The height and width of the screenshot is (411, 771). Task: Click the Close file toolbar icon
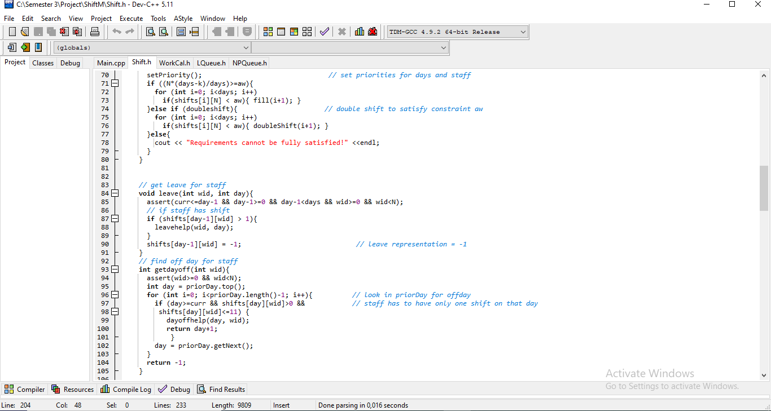tap(64, 32)
